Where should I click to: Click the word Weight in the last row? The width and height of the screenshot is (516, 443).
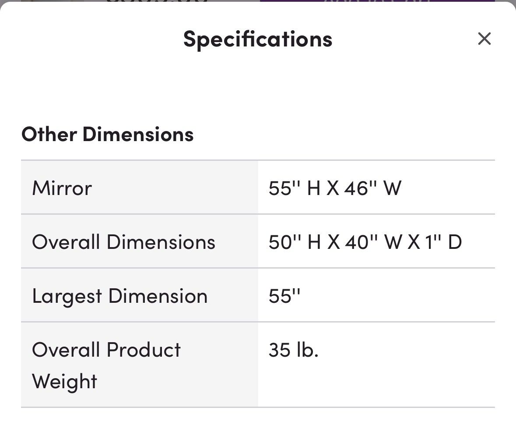point(64,381)
